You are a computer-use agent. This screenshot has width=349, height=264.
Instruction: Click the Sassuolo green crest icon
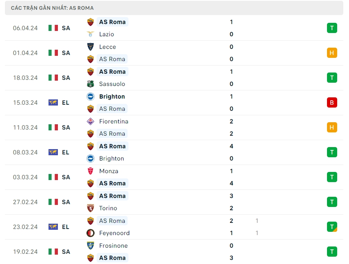pyautogui.click(x=91, y=84)
